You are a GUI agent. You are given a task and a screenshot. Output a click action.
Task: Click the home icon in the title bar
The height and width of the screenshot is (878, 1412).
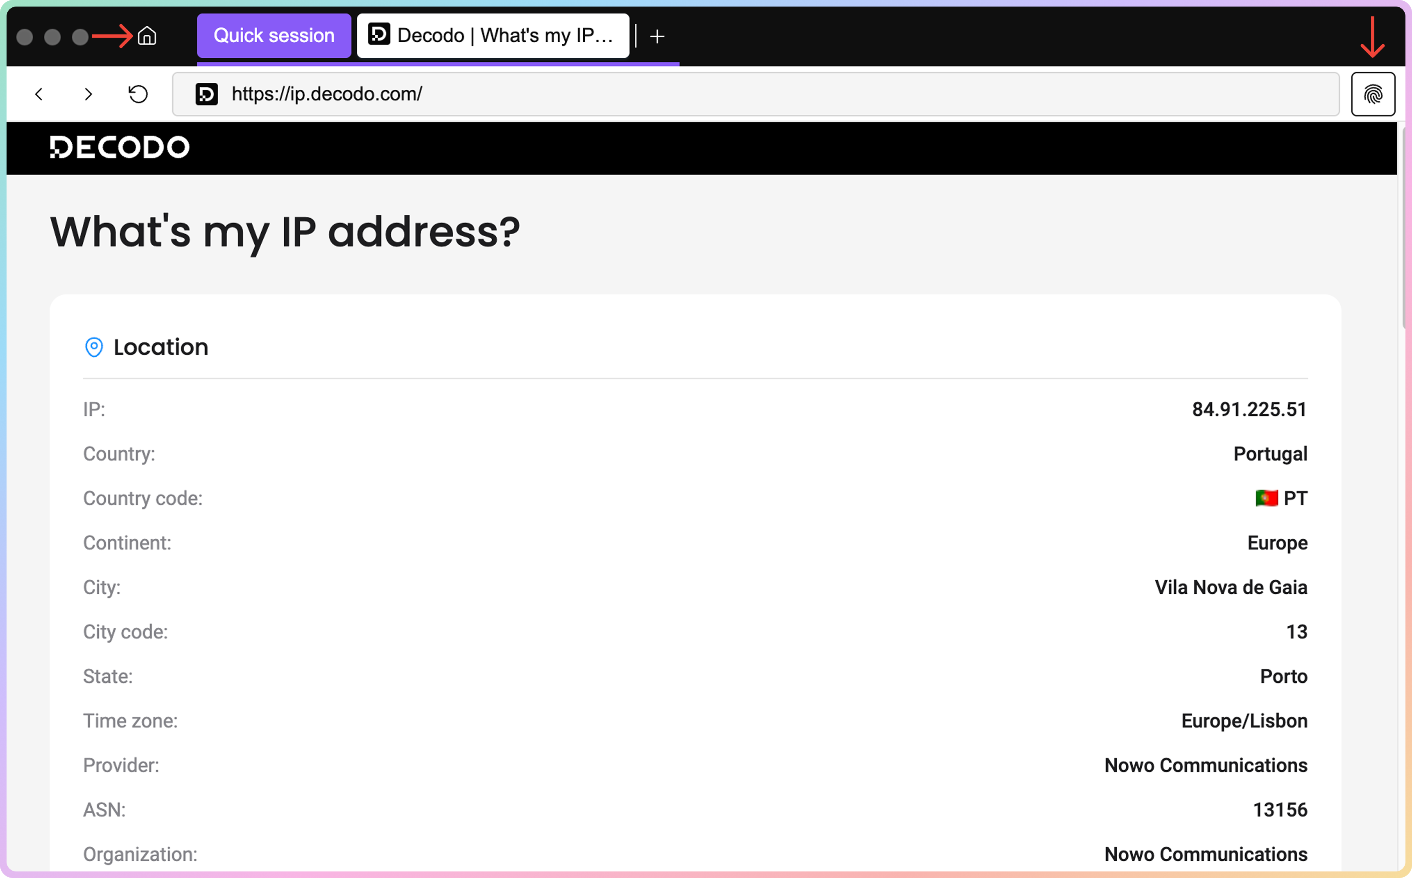[147, 36]
